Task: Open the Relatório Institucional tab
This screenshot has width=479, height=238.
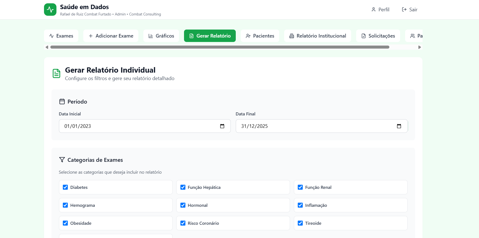Action: click(x=317, y=36)
